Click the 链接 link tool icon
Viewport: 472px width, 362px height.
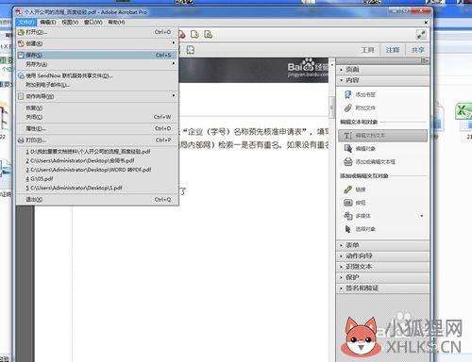pos(347,189)
